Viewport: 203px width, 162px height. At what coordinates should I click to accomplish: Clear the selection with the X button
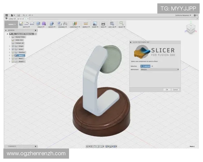(x=152, y=66)
